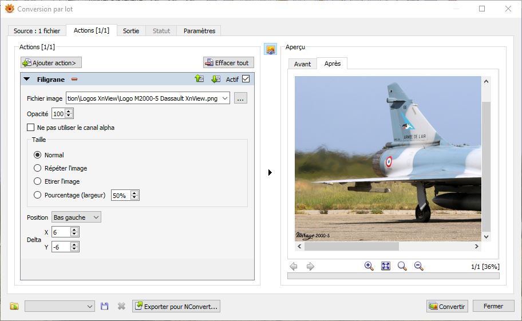The height and width of the screenshot is (321, 522).
Task: Show the Avant preview tab
Action: [302, 64]
